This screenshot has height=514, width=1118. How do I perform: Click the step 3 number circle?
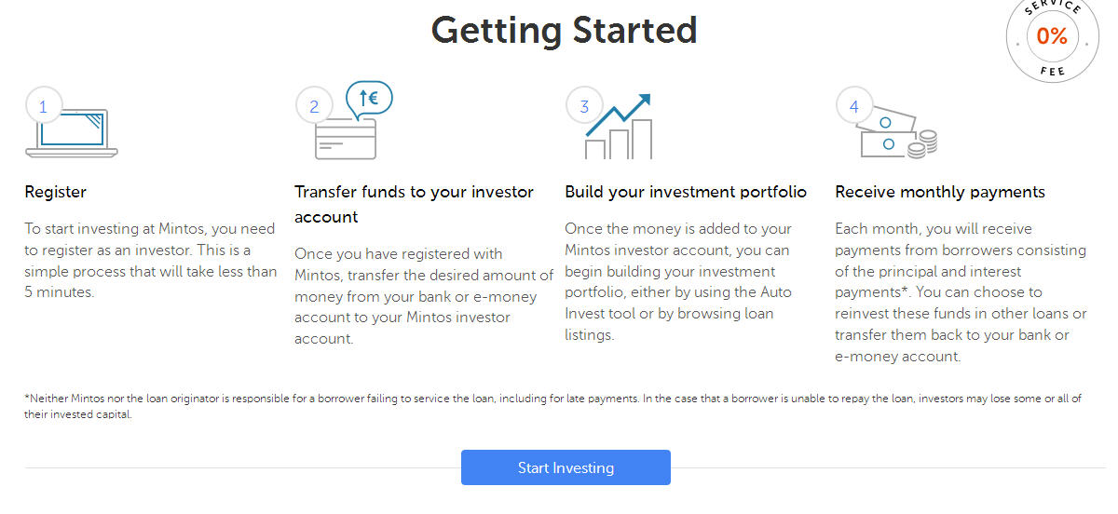(x=584, y=106)
